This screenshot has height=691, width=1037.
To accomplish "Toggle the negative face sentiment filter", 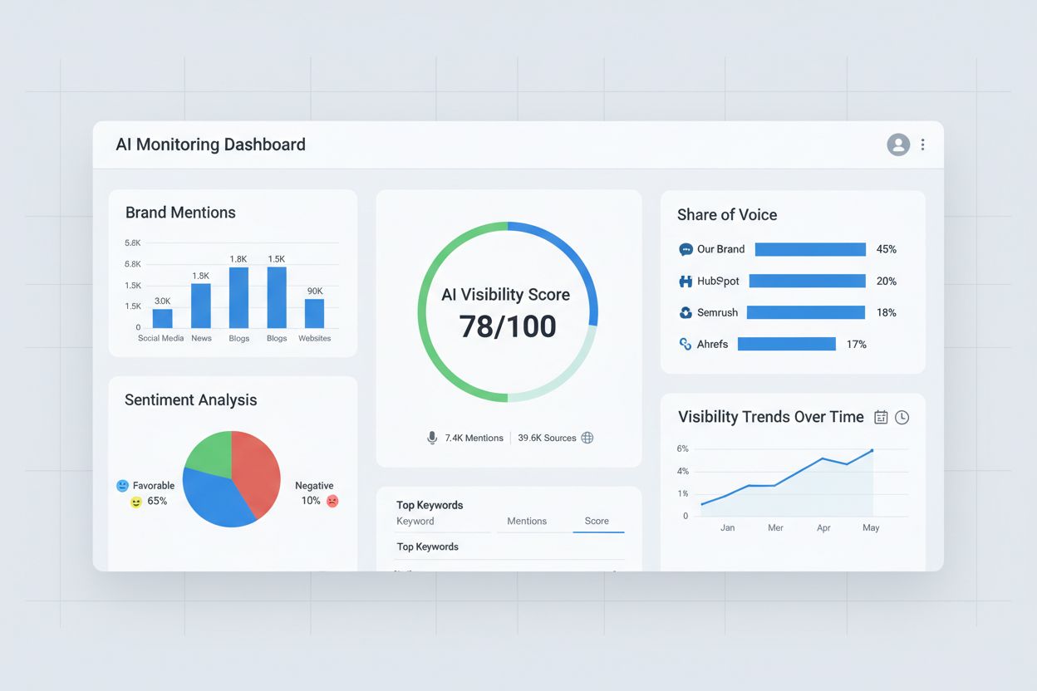I will tap(332, 502).
